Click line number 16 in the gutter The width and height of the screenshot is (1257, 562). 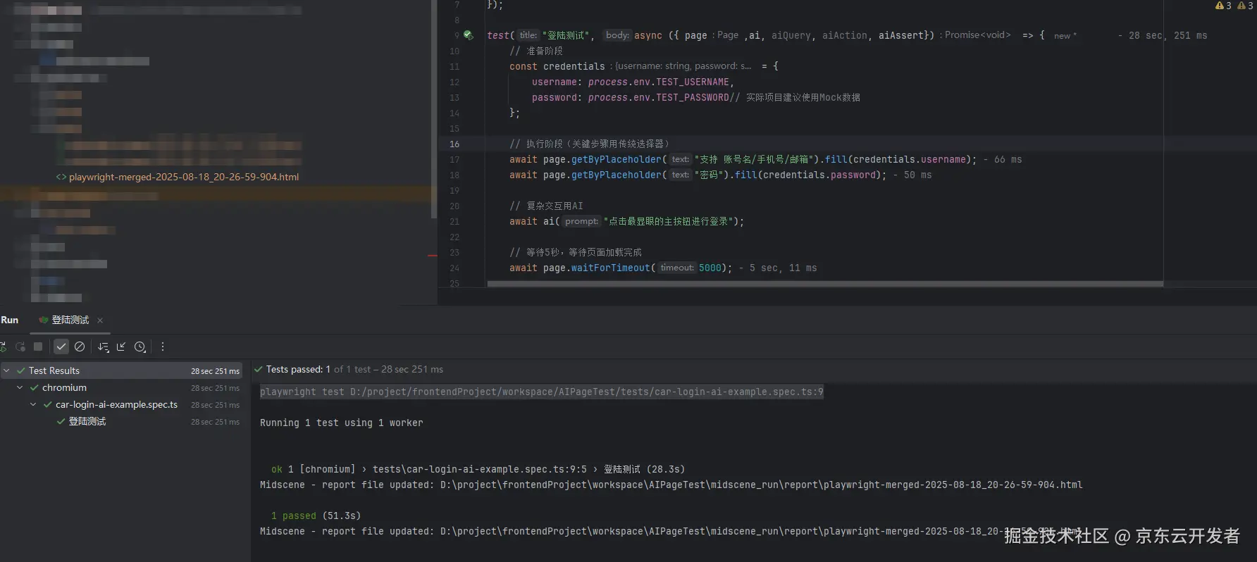tap(454, 144)
